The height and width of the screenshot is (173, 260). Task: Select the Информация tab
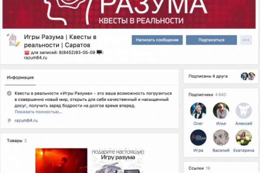click(x=20, y=77)
